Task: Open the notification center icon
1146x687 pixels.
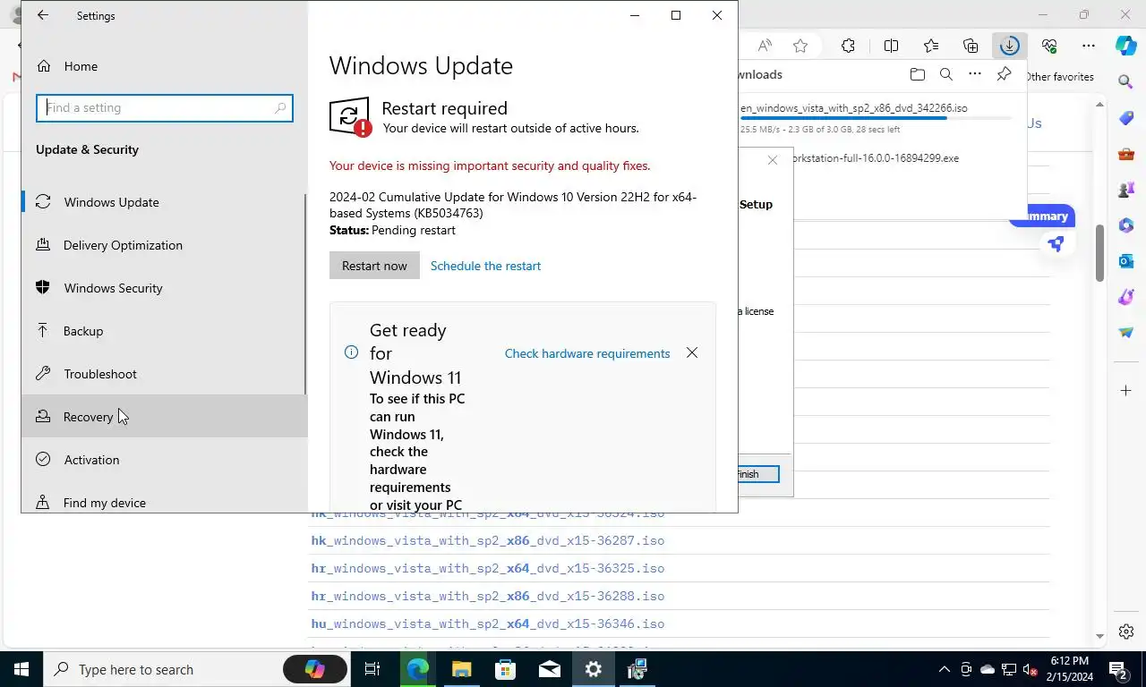Action: pos(1119,669)
